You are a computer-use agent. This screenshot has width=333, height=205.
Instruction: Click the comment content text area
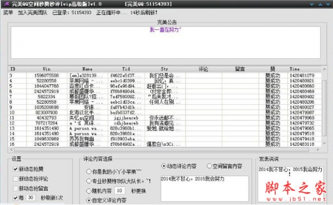coord(204,188)
